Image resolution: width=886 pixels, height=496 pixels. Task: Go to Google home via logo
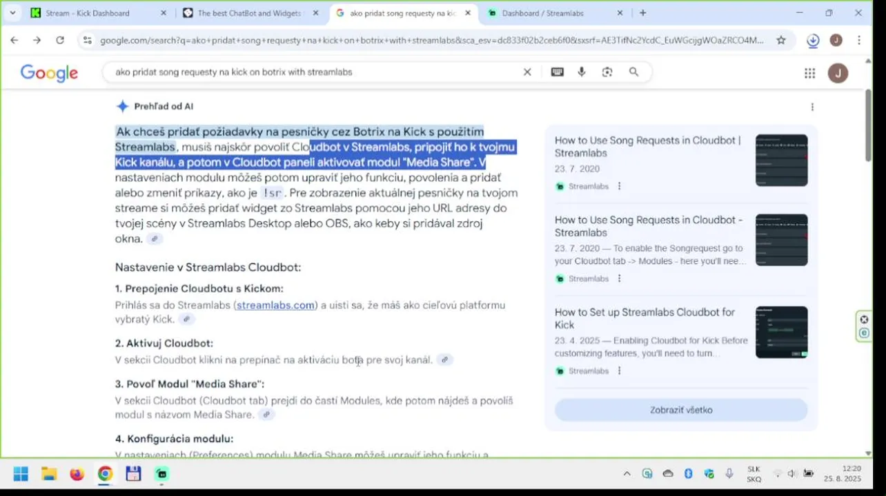tap(49, 72)
